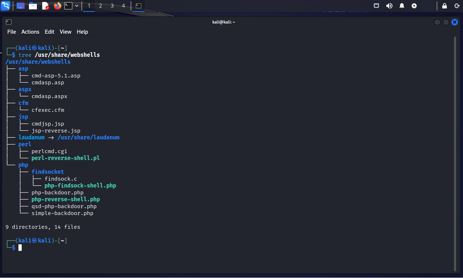Click the terminal vertical scrollbar
This screenshot has height=278, width=463.
tap(455, 152)
